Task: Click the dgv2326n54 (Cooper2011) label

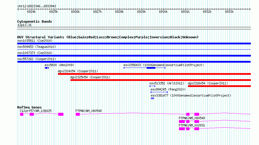Action: [208, 83]
